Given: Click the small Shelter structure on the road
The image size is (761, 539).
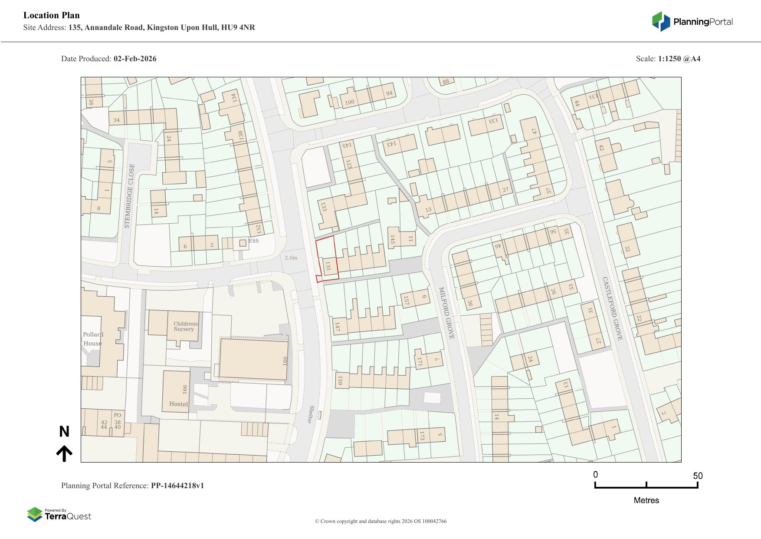Looking at the screenshot, I should [x=319, y=415].
